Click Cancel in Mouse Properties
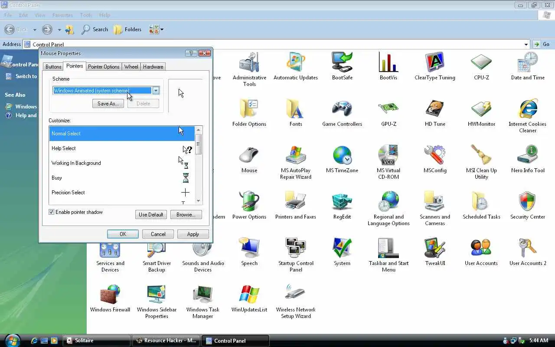The width and height of the screenshot is (555, 347). (158, 234)
